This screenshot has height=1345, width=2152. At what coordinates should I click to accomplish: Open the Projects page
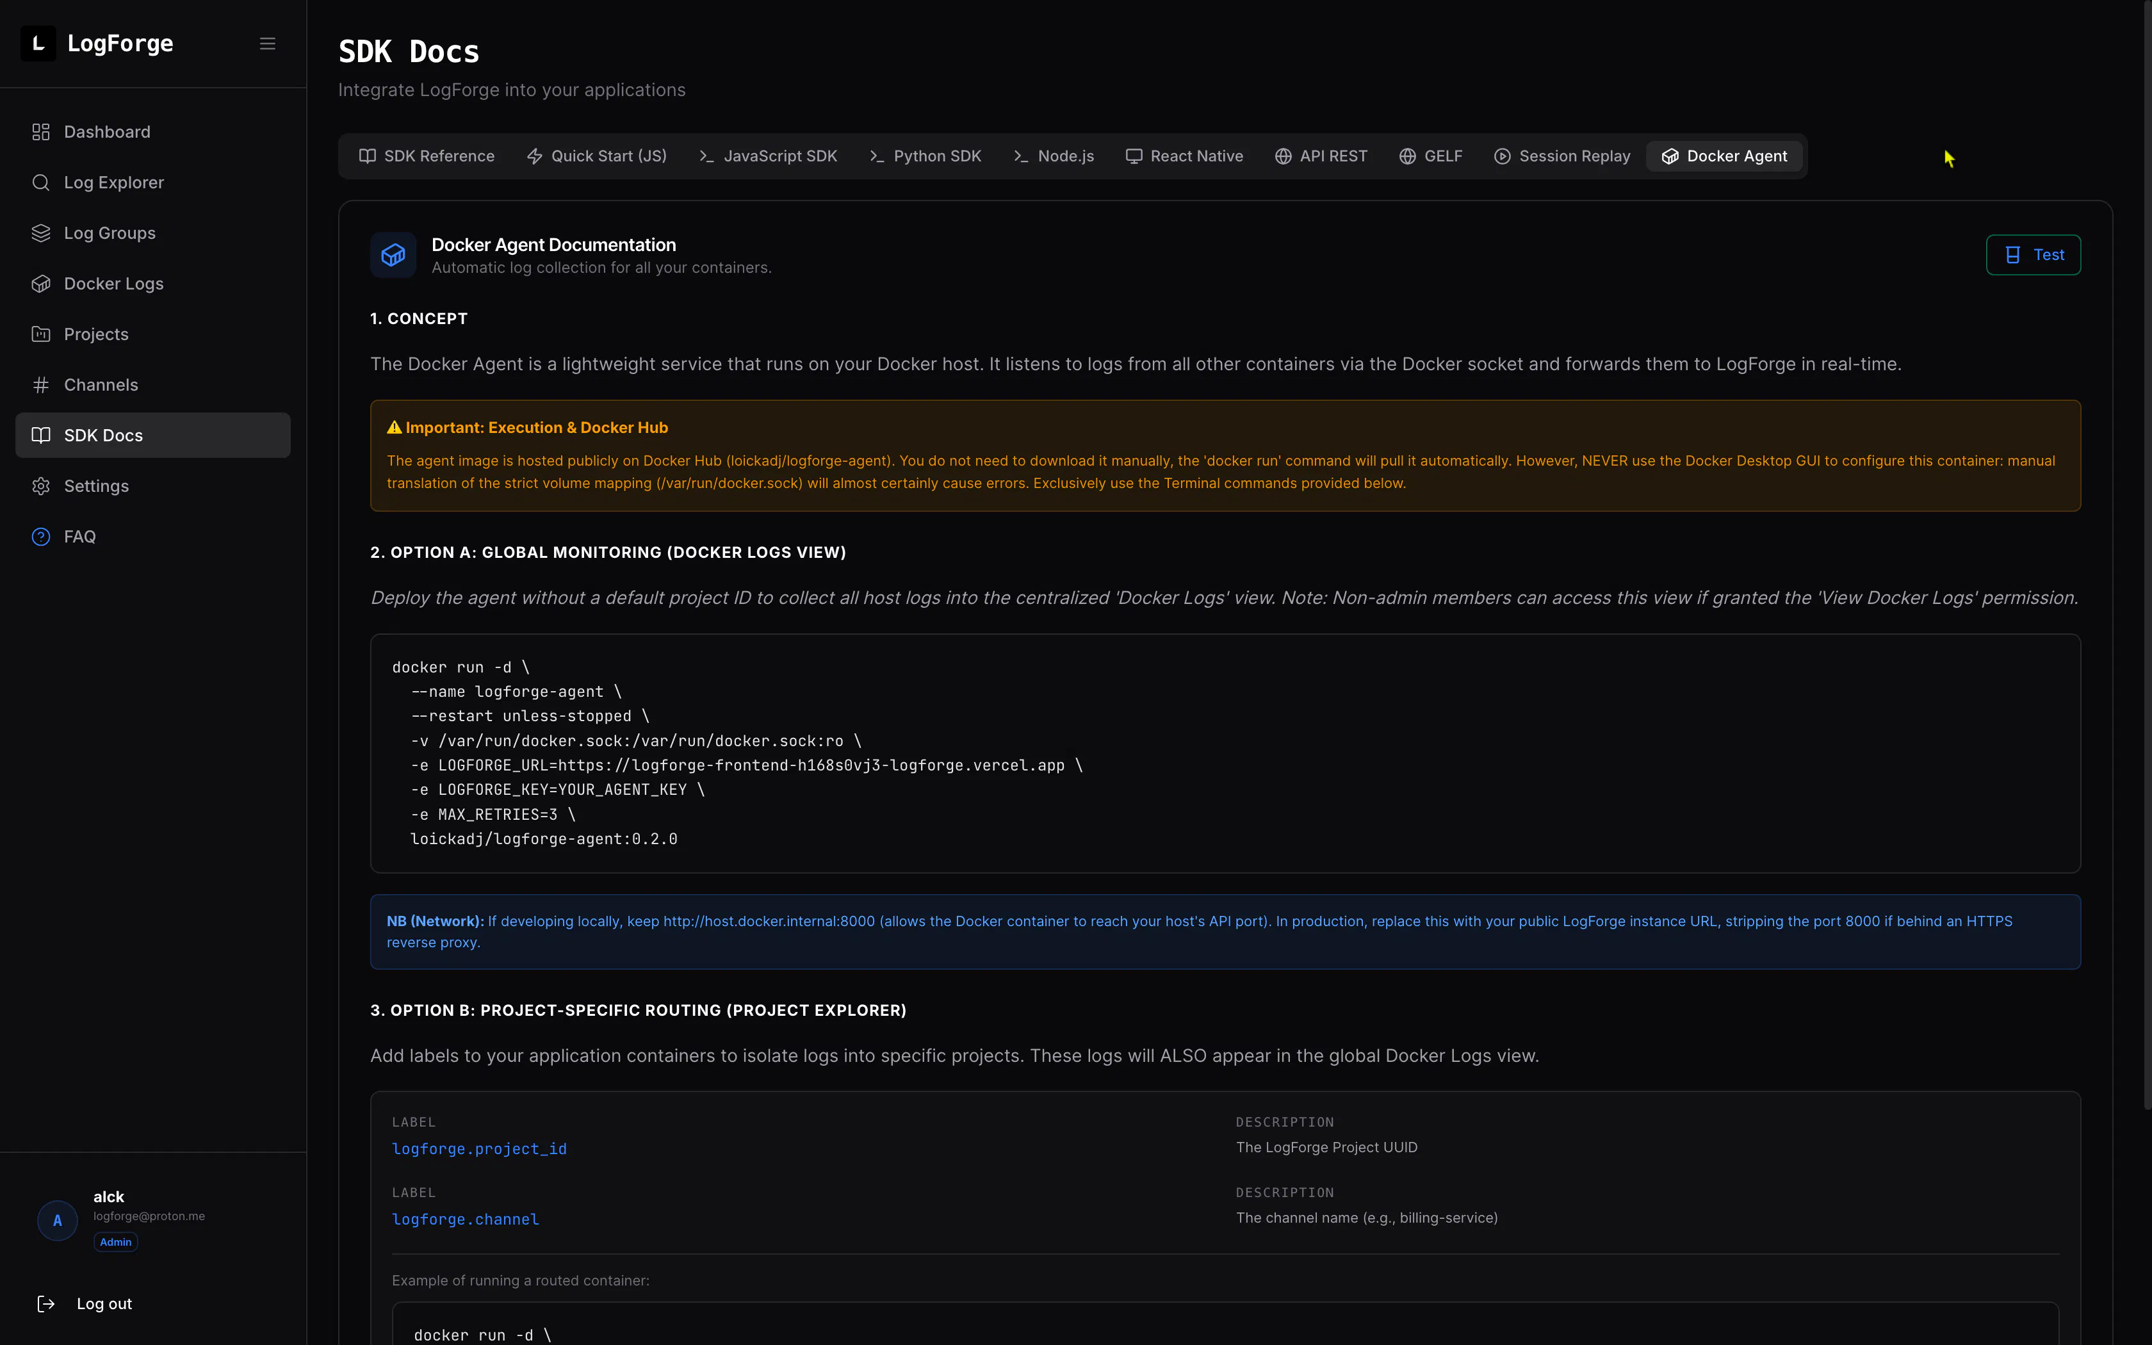tap(153, 334)
